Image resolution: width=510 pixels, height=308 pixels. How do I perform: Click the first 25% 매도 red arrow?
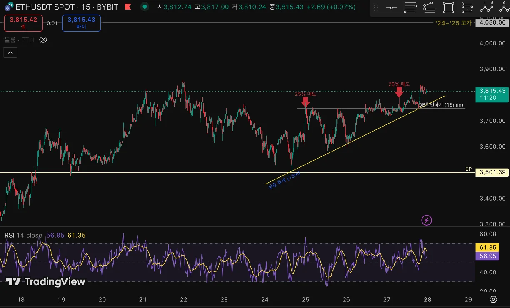(305, 102)
